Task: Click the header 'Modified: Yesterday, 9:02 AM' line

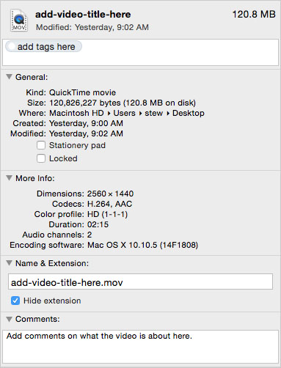Action: 92,27
